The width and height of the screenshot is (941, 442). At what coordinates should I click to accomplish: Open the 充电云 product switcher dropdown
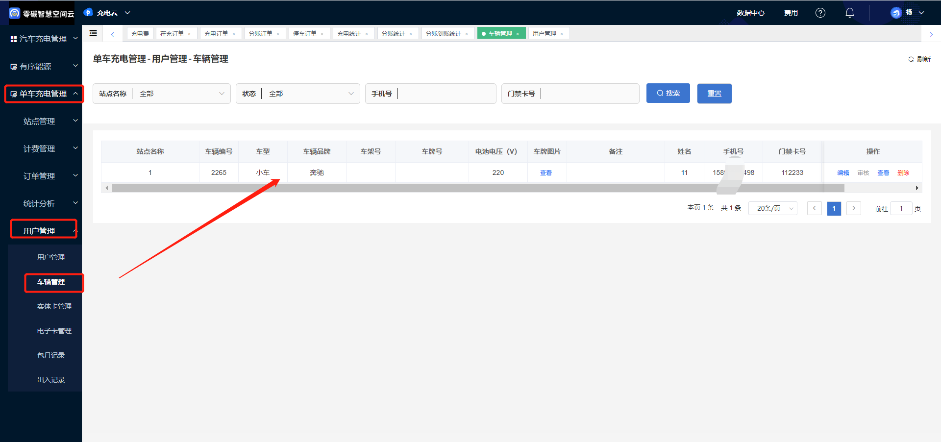[127, 13]
